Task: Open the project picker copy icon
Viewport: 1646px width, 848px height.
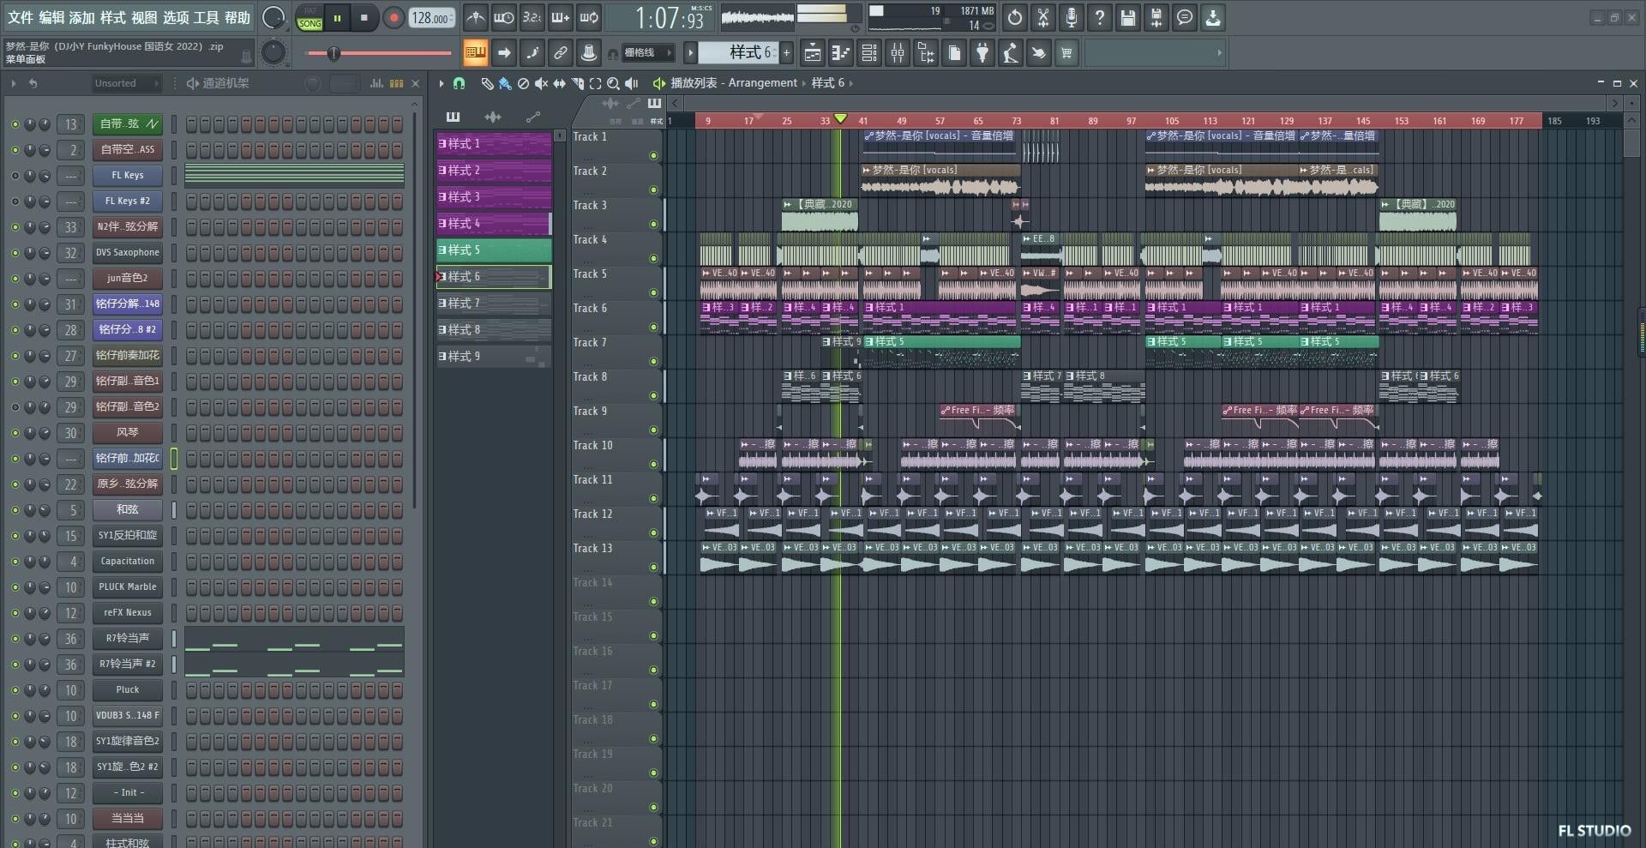Action: (954, 53)
